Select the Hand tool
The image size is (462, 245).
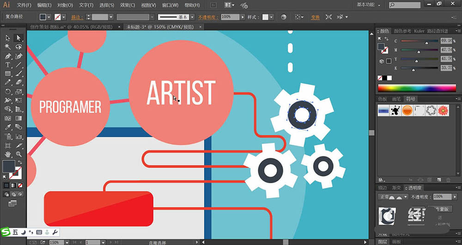(8, 154)
